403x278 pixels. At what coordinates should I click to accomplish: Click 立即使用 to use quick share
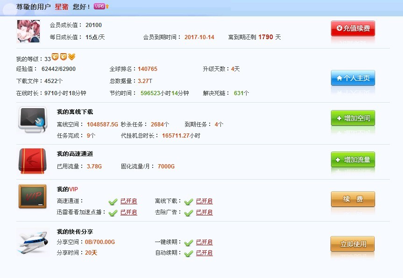353,244
